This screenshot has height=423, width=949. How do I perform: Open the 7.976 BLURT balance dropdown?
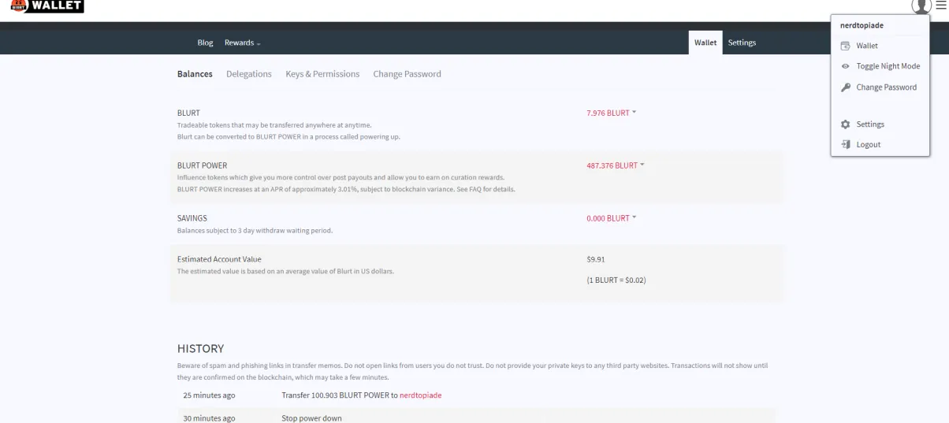tap(611, 113)
